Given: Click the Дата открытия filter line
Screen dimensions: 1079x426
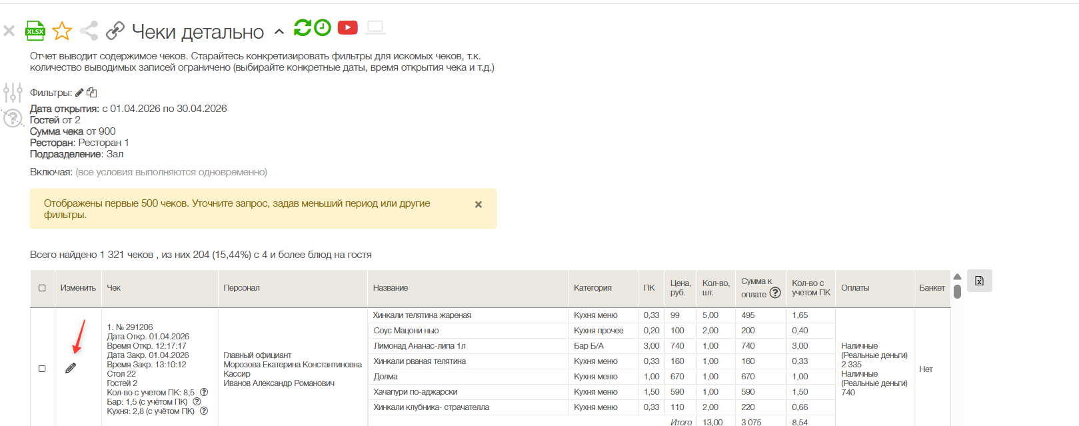Looking at the screenshot, I should pos(128,109).
